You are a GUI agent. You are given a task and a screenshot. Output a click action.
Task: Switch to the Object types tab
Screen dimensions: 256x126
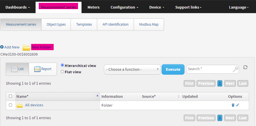(56, 25)
